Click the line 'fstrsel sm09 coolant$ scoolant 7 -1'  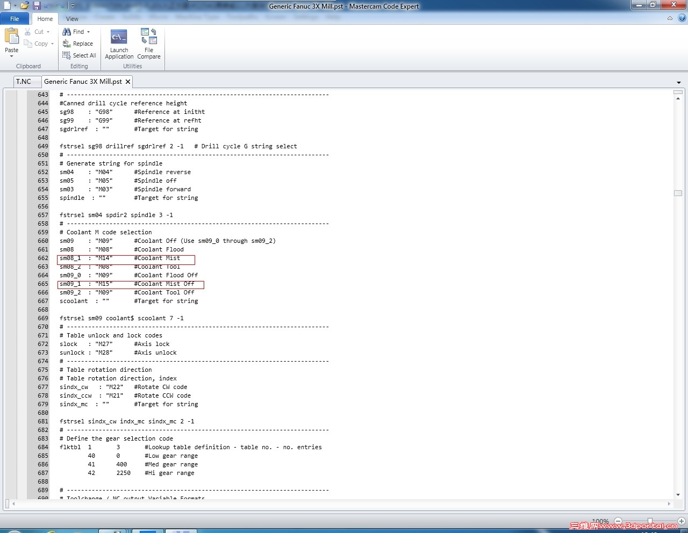[121, 318]
